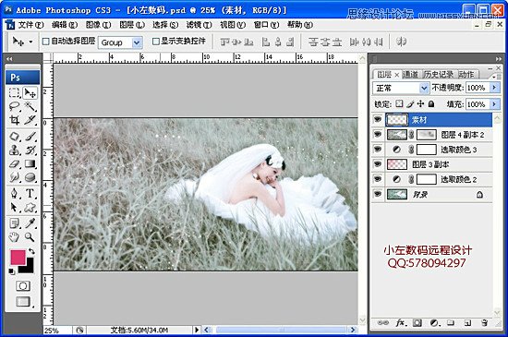This screenshot has height=337, width=508.
Task: Select the Pen tool
Action: coord(14,193)
